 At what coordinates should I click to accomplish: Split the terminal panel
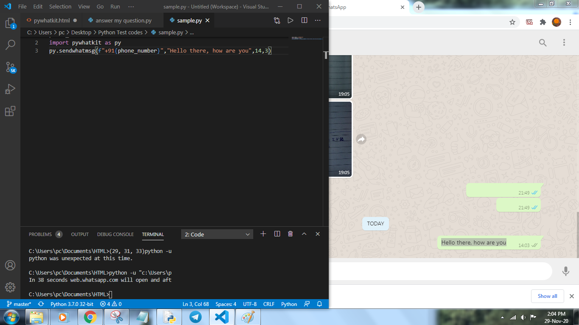pos(277,234)
